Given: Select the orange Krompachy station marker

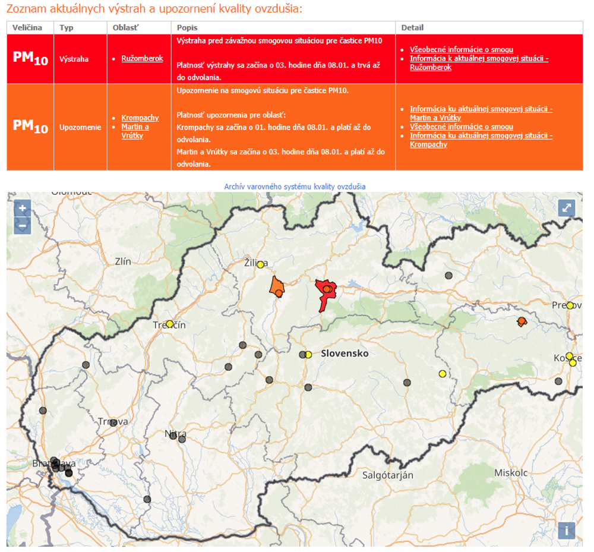Looking at the screenshot, I should [x=522, y=321].
